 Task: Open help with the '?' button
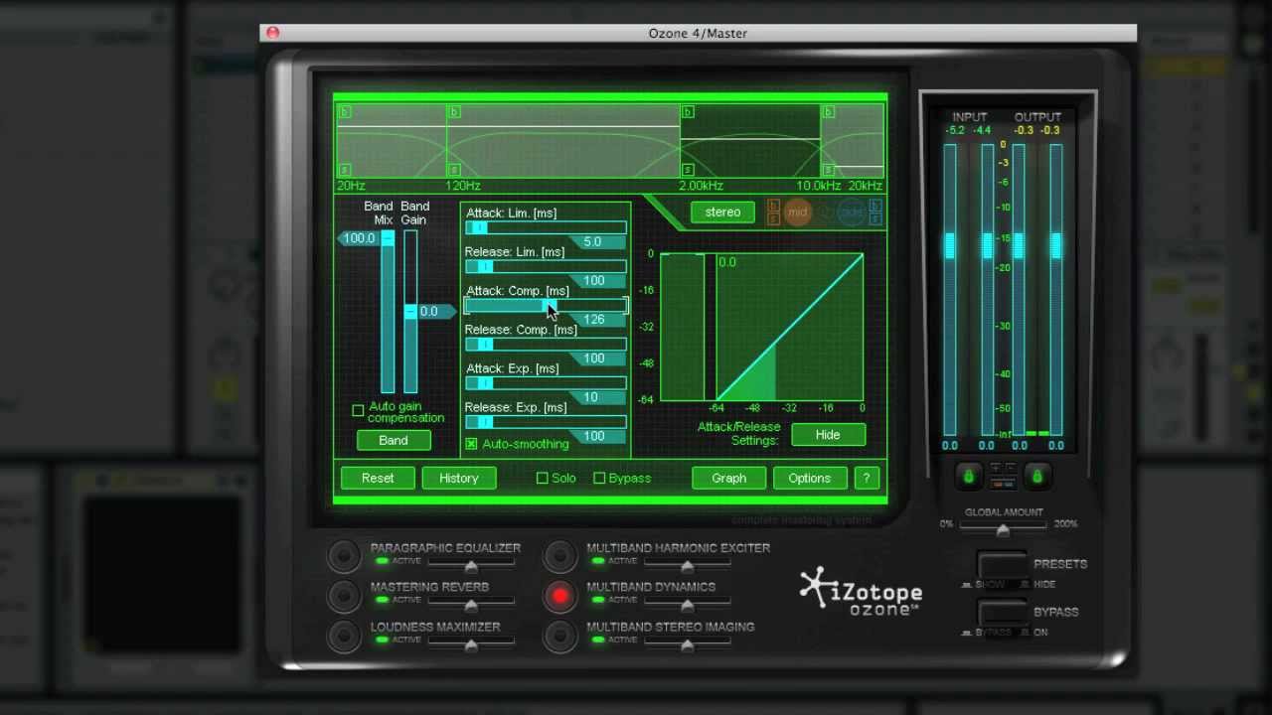click(867, 478)
